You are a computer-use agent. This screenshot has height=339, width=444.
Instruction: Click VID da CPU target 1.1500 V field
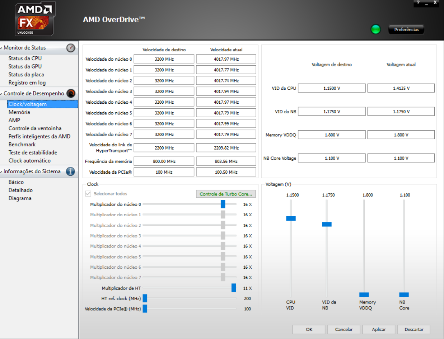[x=332, y=88]
